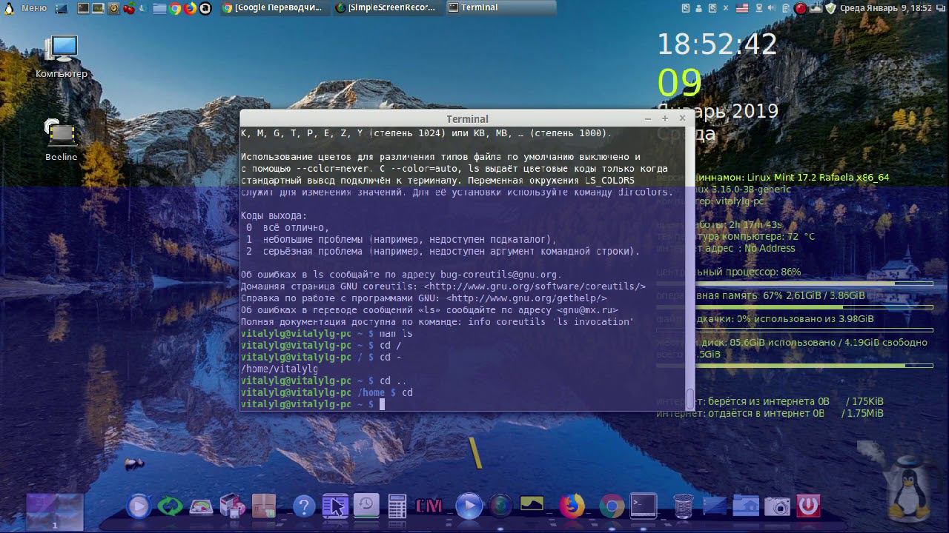
Task: Launch Google Chrome from the bottom dock
Action: pyautogui.click(x=612, y=506)
